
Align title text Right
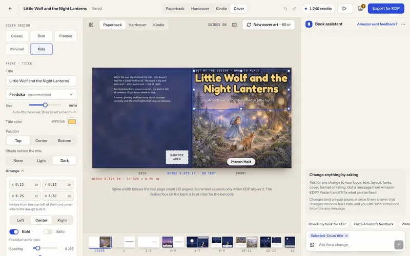pyautogui.click(x=62, y=220)
